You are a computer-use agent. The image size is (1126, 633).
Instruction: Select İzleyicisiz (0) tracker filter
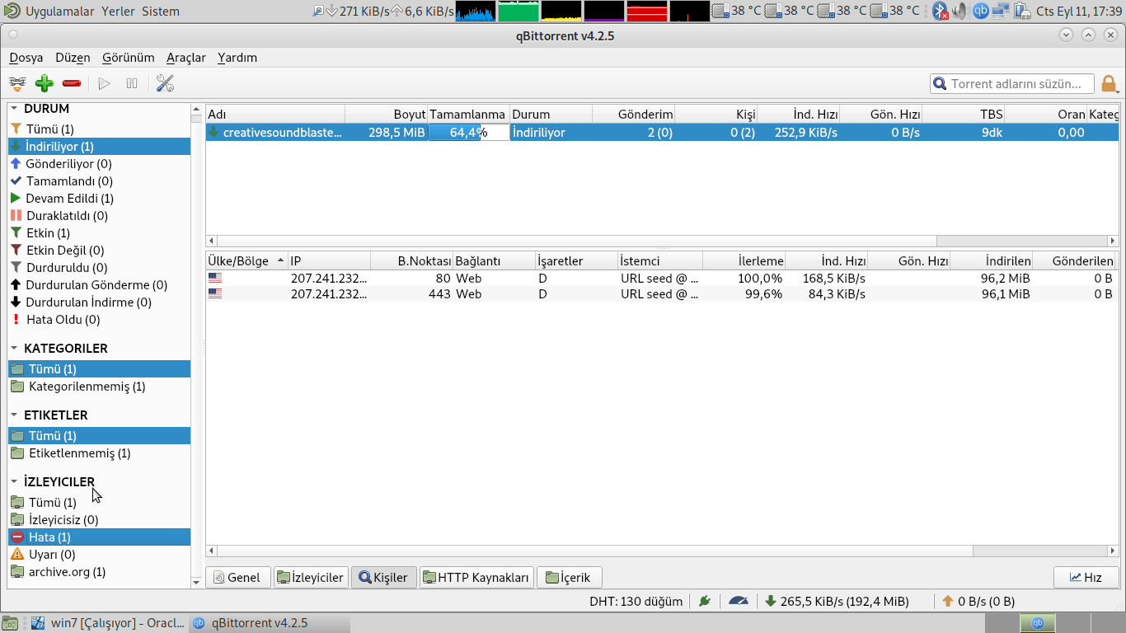tap(99, 520)
